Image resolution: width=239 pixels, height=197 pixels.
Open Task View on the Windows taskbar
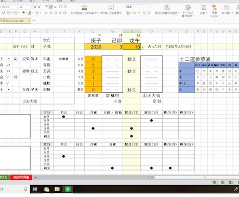pyautogui.click(x=35, y=189)
